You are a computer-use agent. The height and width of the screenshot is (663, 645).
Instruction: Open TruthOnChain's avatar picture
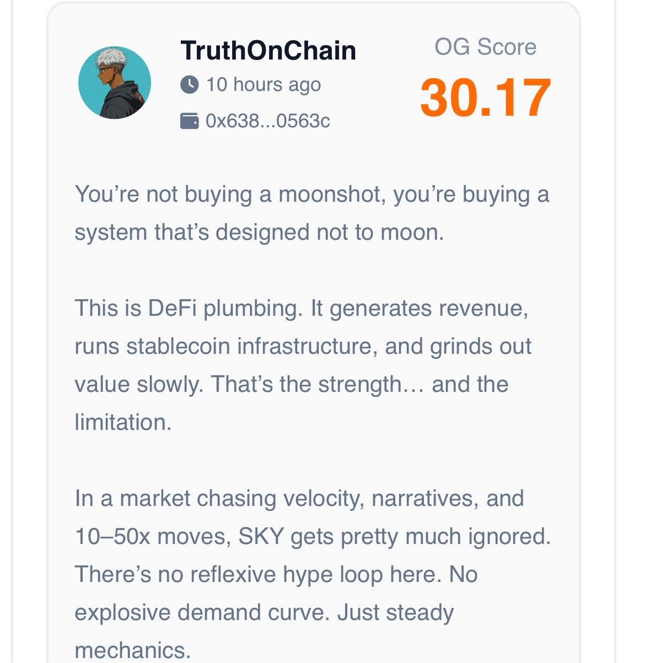click(115, 83)
